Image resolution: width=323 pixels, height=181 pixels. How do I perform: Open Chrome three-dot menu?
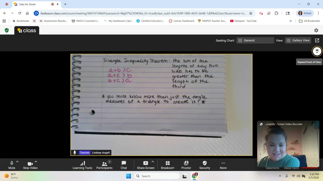tap(318, 13)
